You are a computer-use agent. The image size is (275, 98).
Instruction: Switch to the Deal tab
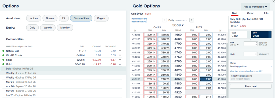pos(234,13)
